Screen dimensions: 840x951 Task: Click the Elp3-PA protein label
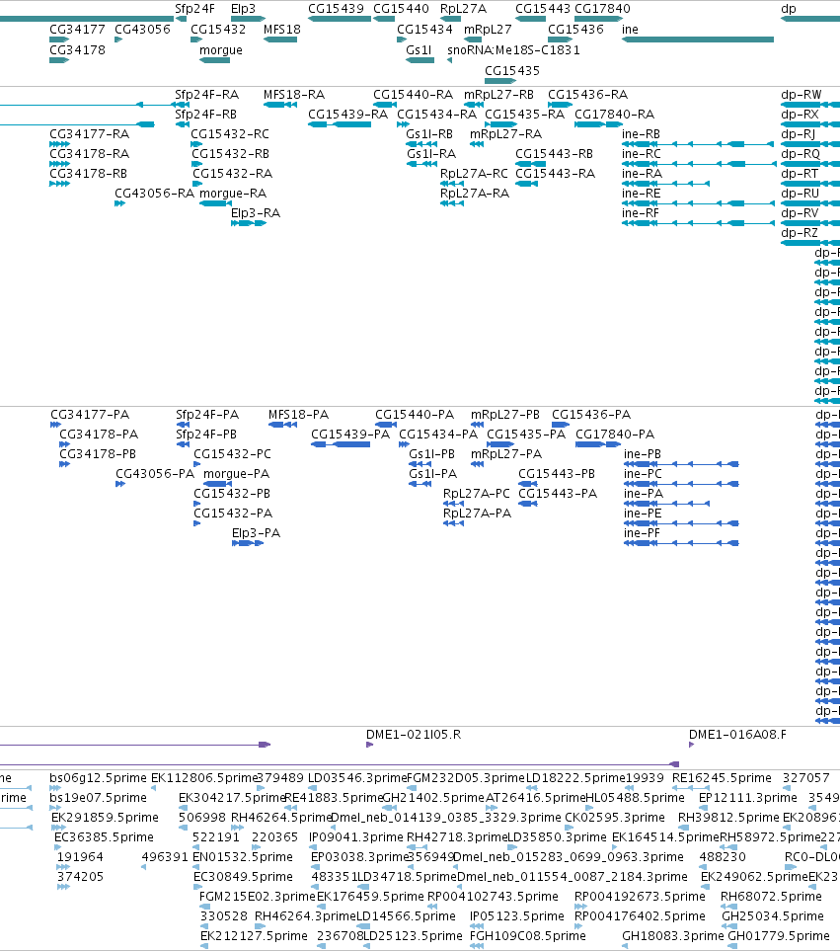pos(256,533)
